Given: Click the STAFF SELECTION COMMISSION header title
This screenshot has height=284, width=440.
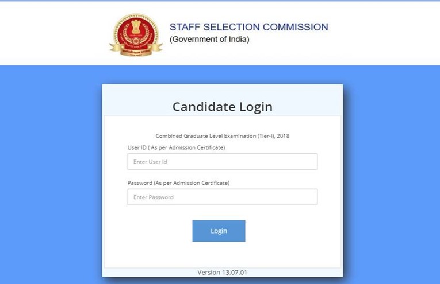Looking at the screenshot, I should click(x=248, y=27).
